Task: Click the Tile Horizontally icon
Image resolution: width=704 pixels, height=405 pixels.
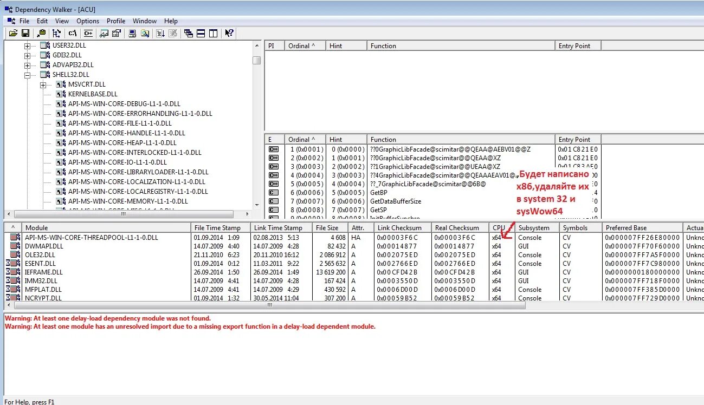Action: click(x=201, y=33)
